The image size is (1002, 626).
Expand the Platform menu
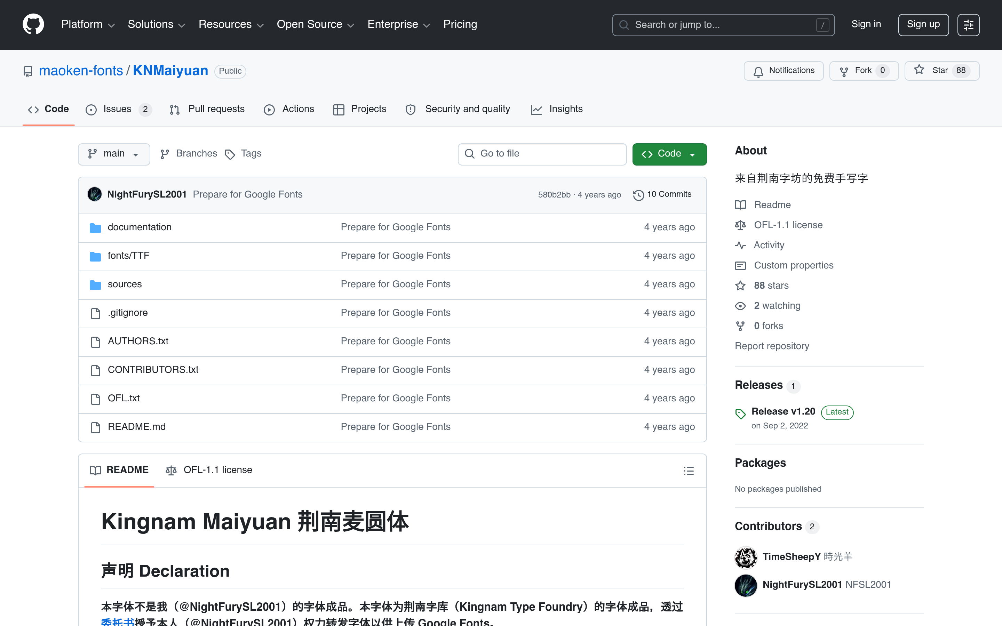pos(88,24)
